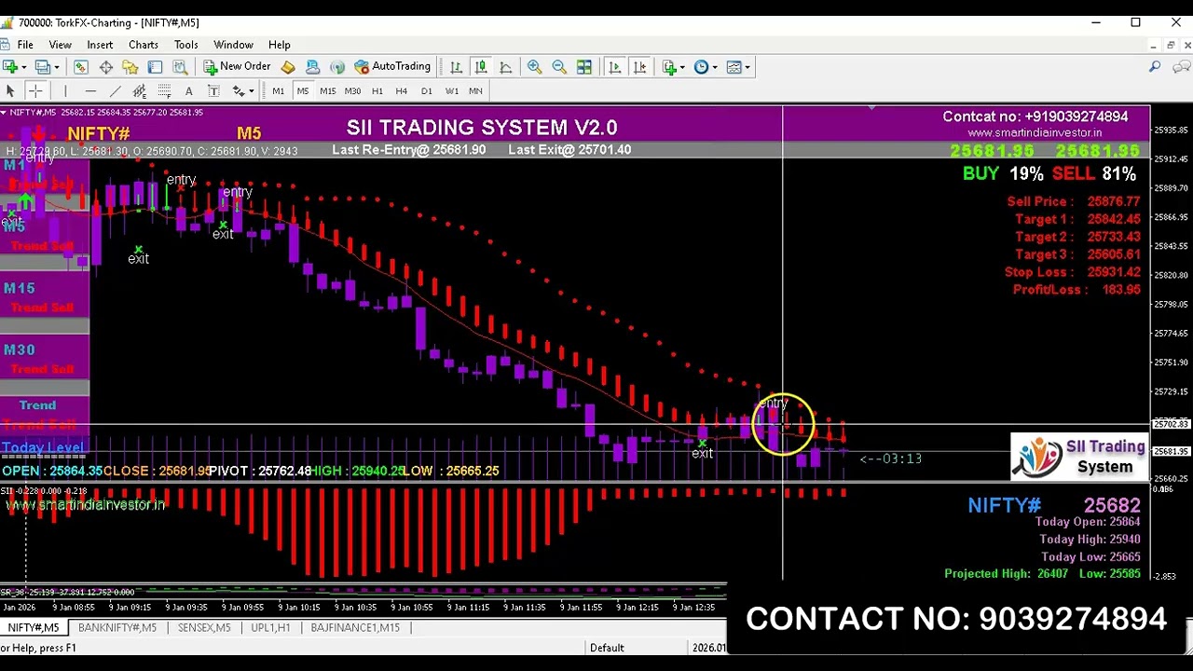
Task: Expand the Profiles dropdown arrow
Action: pos(56,67)
